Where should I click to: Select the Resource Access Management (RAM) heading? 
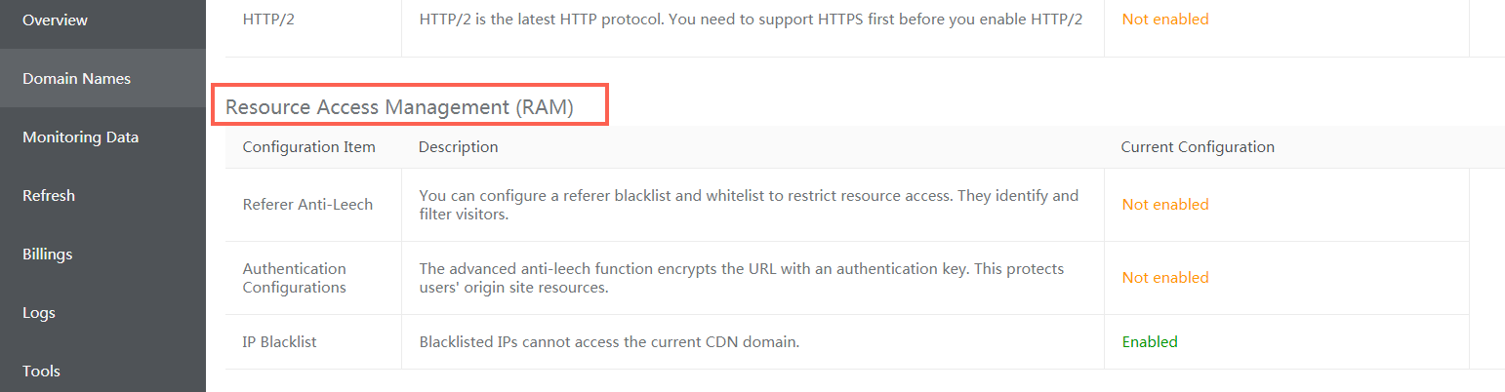point(399,107)
